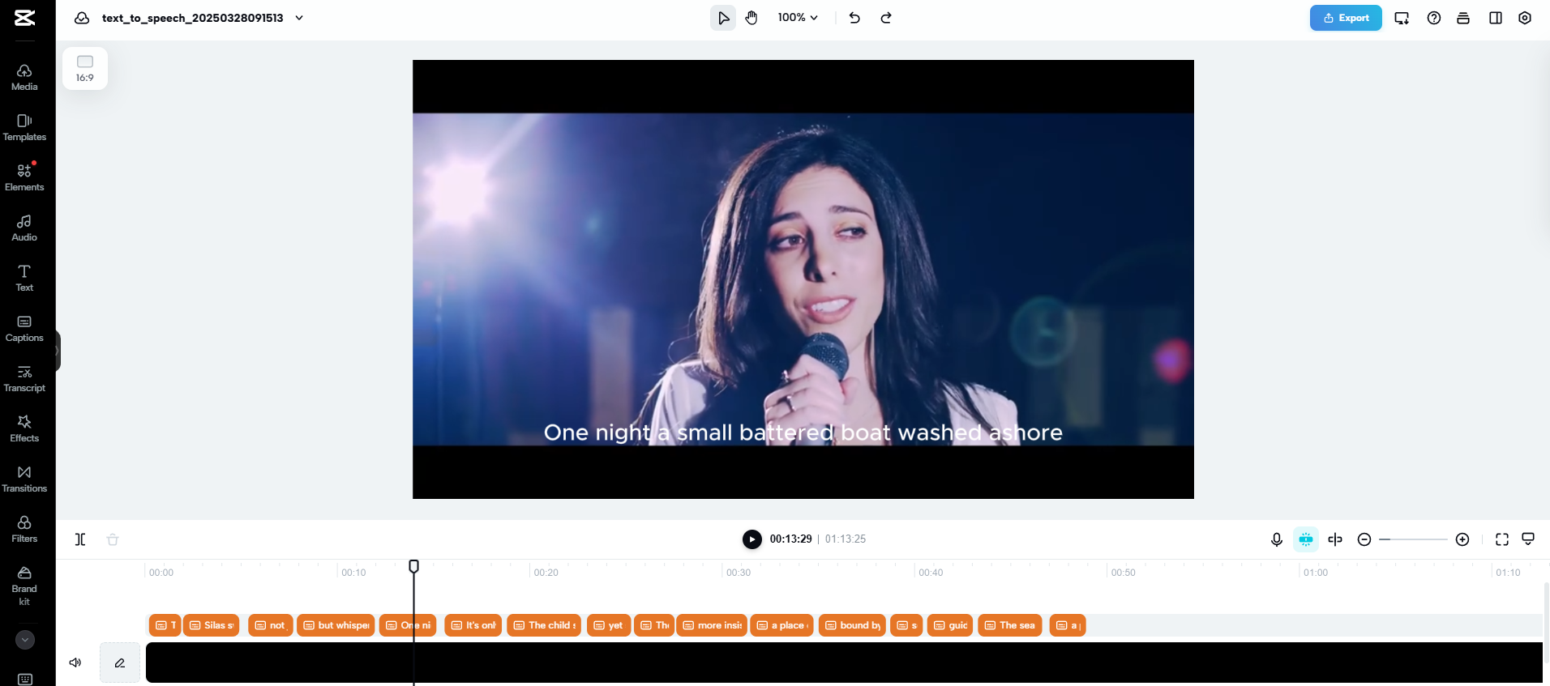Select the 'guid' caption clip
The height and width of the screenshot is (686, 1550).
950,625
